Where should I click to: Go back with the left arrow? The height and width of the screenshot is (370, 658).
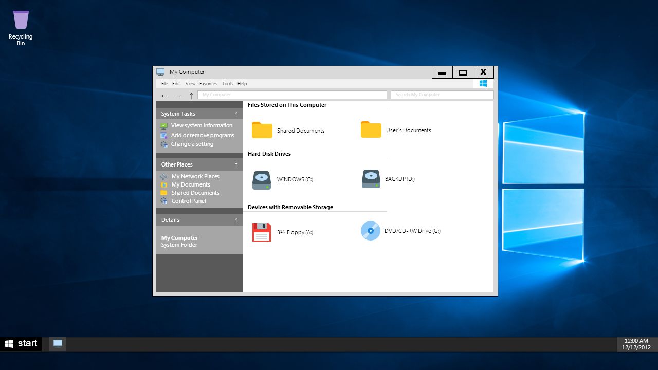(164, 96)
